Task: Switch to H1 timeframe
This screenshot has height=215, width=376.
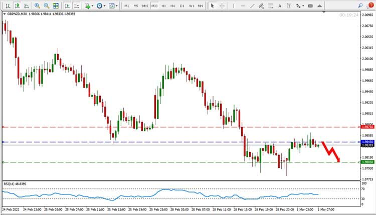Action: pyautogui.click(x=163, y=6)
